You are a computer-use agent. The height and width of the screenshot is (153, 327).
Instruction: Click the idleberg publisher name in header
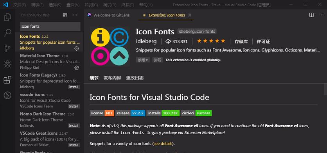click(x=146, y=41)
